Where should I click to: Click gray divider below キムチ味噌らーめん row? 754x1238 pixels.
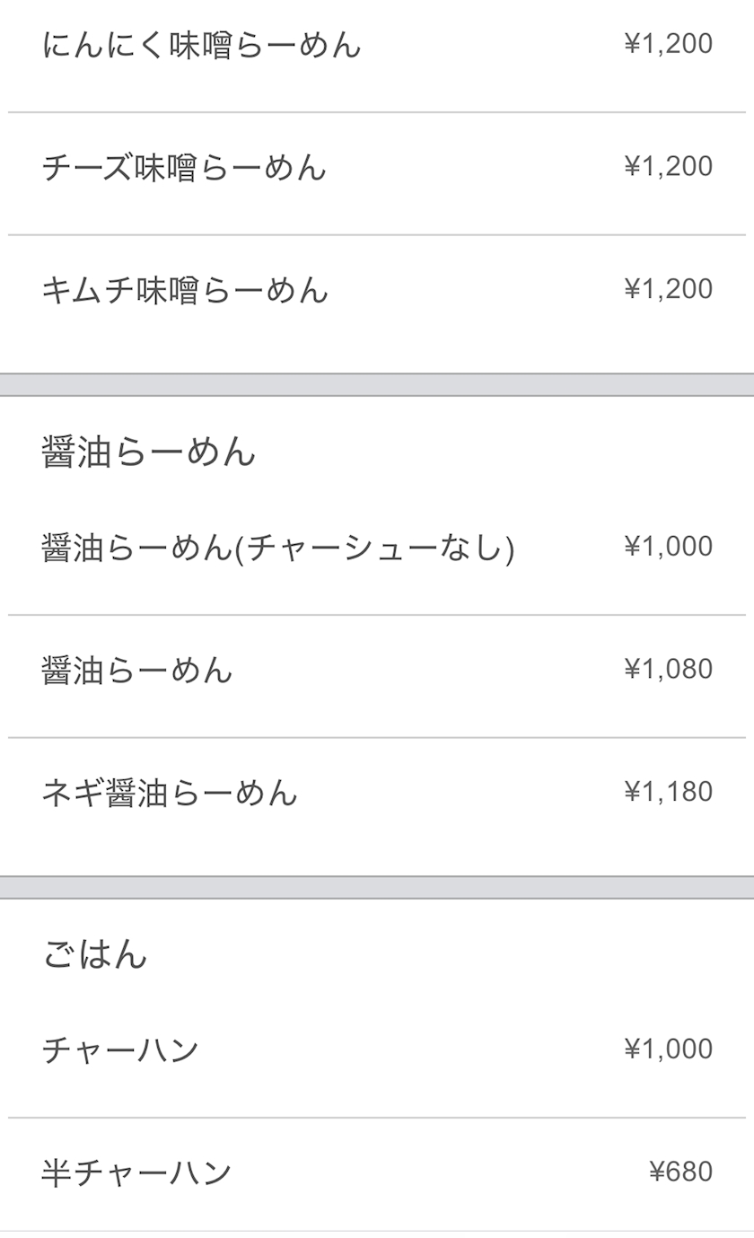pos(377,384)
